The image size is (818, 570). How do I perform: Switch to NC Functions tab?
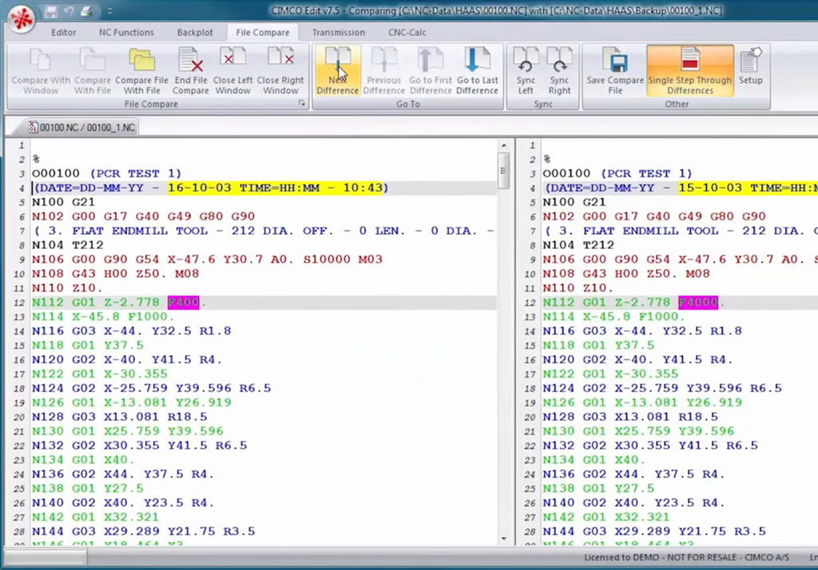(126, 33)
